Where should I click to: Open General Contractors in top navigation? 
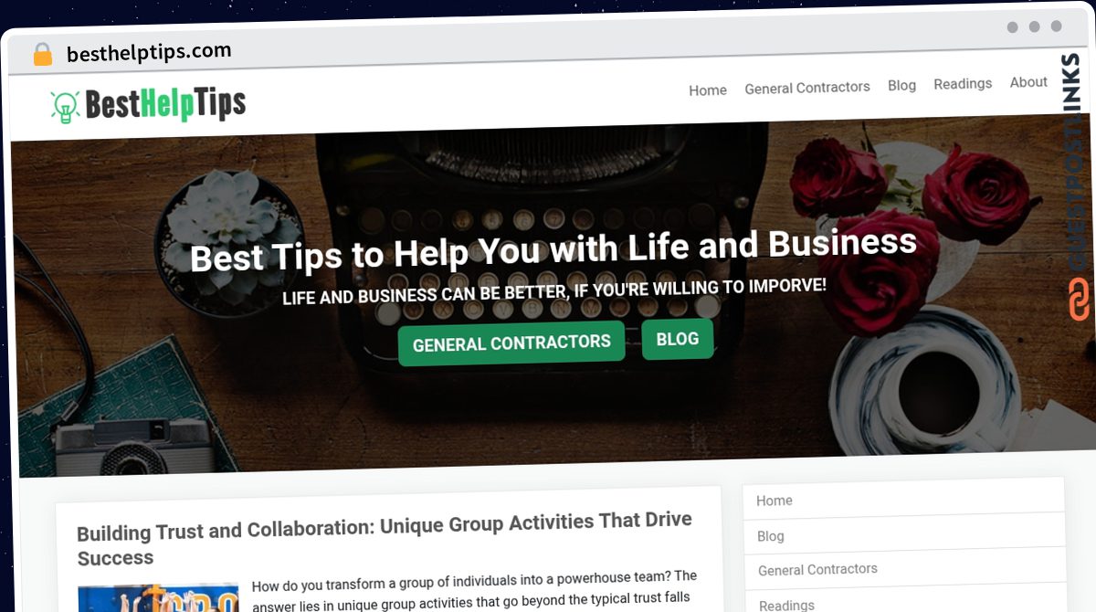[807, 88]
